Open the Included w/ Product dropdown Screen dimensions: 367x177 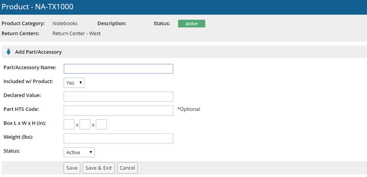click(74, 83)
